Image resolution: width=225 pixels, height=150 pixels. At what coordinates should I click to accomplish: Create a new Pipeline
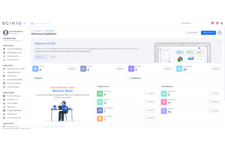[x=214, y=111]
